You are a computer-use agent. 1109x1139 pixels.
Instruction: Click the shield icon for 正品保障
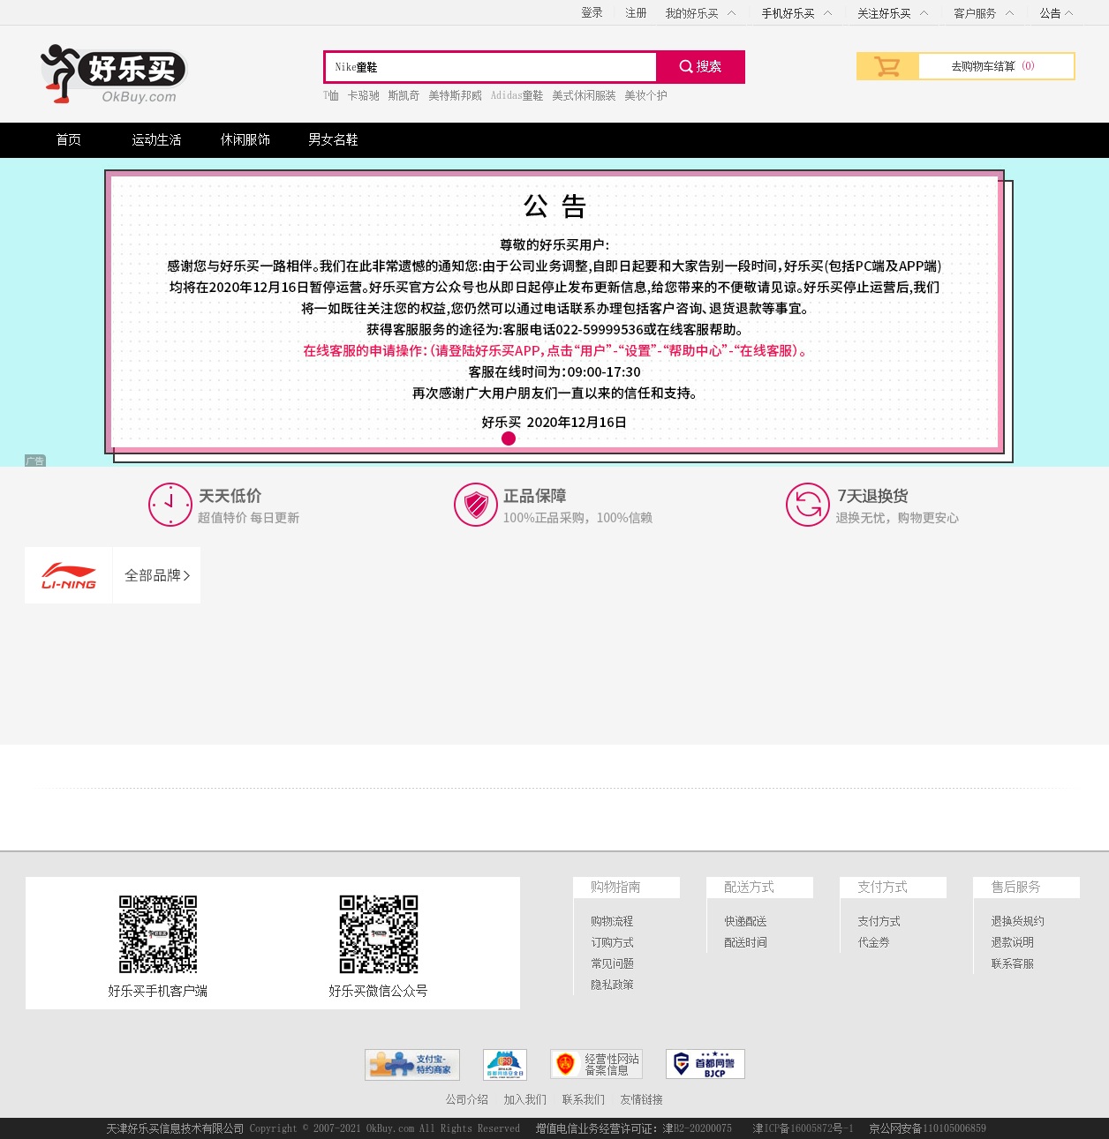[x=476, y=505]
